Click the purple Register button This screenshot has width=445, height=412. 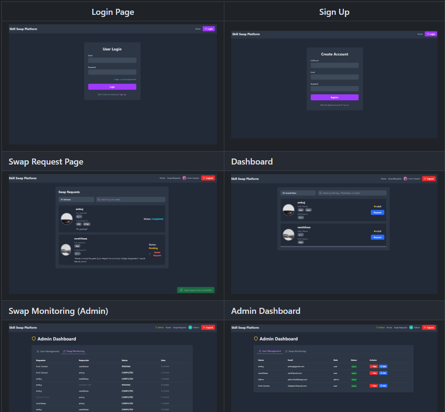coord(335,97)
